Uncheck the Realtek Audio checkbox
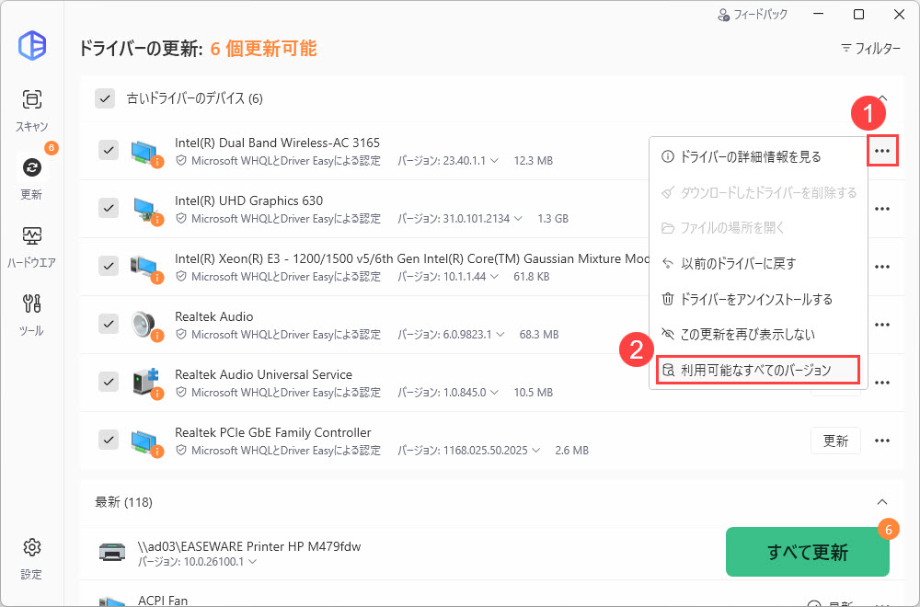Viewport: 920px width, 607px height. coord(109,324)
